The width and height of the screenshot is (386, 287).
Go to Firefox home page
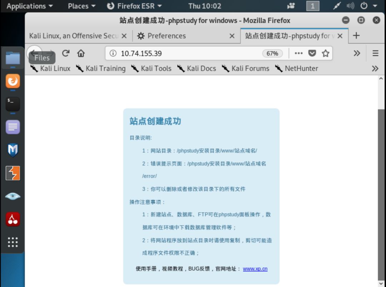click(81, 53)
